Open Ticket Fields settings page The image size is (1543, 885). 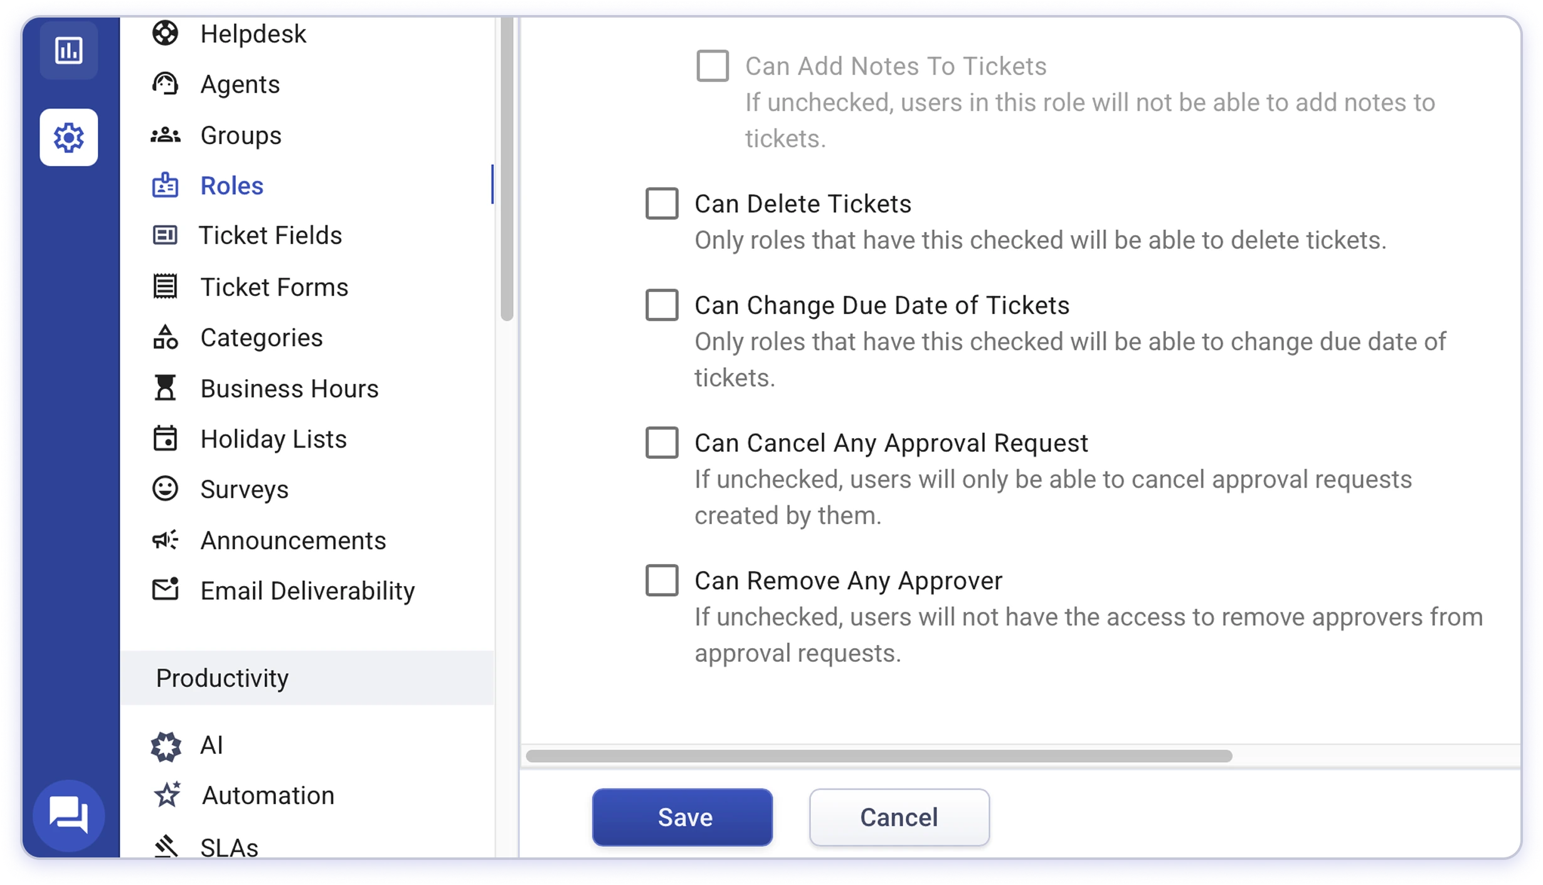270,236
